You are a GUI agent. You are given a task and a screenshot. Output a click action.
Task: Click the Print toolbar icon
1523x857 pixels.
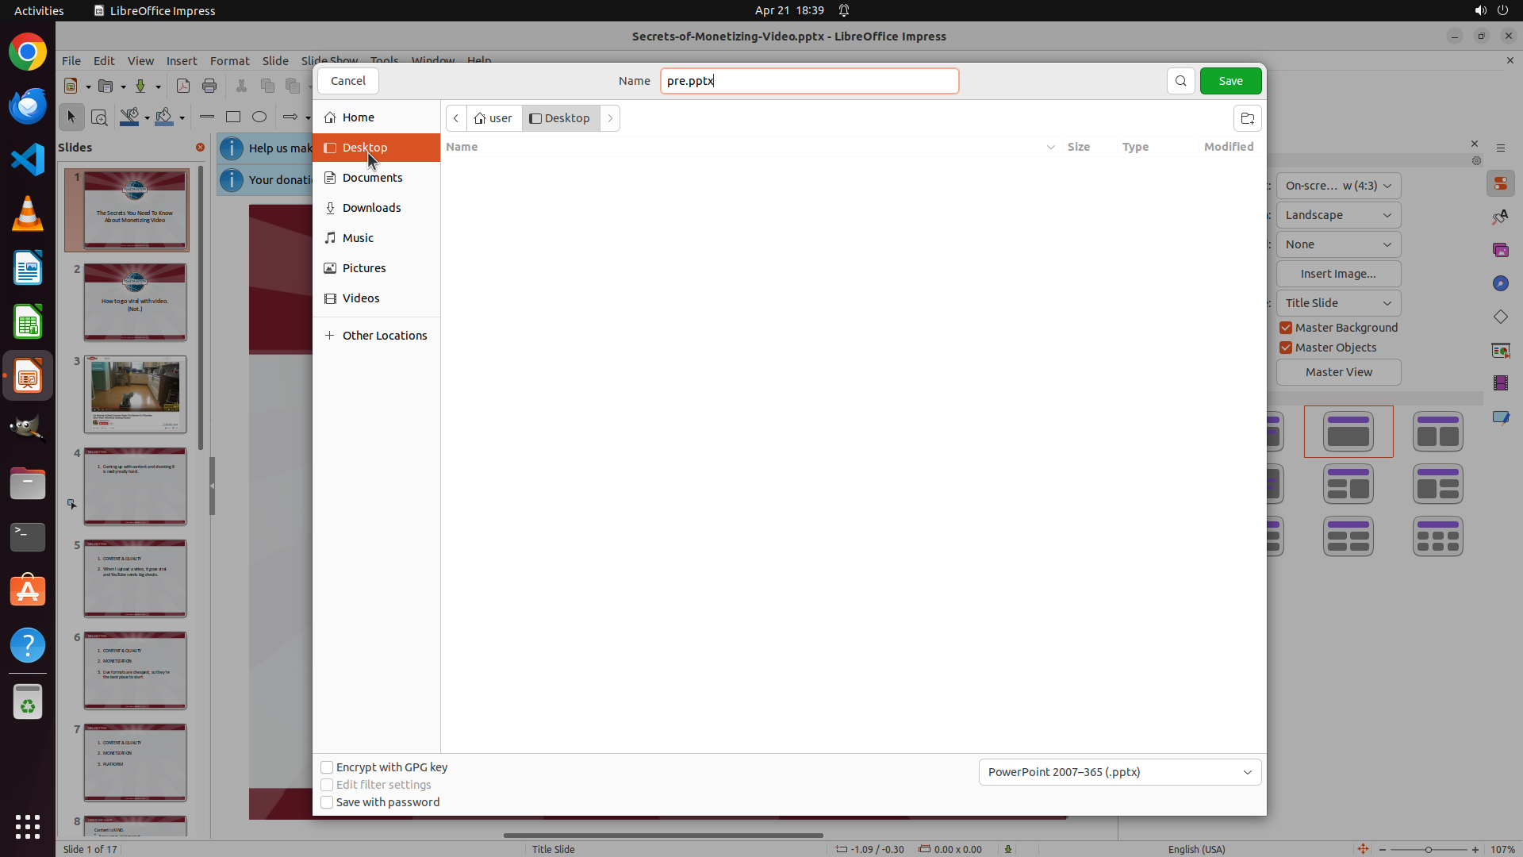click(209, 86)
